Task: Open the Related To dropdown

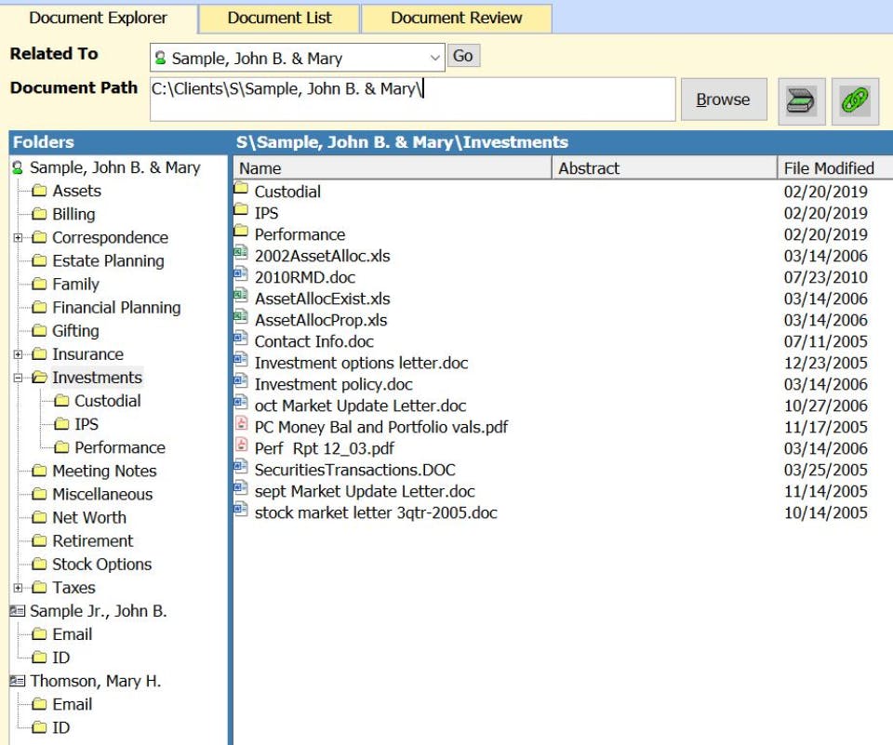Action: pos(434,58)
